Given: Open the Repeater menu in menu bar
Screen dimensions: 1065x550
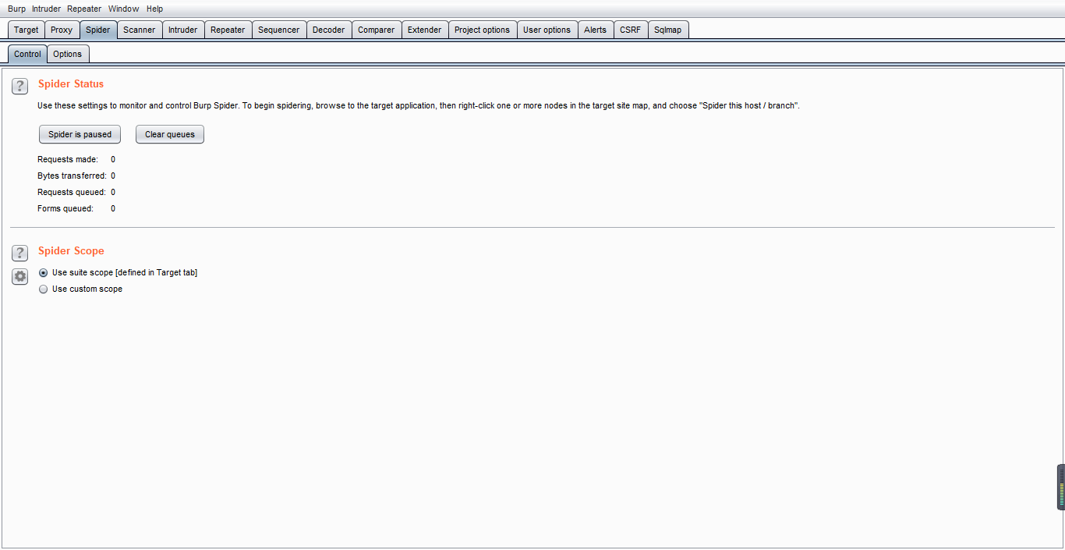Looking at the screenshot, I should (84, 9).
